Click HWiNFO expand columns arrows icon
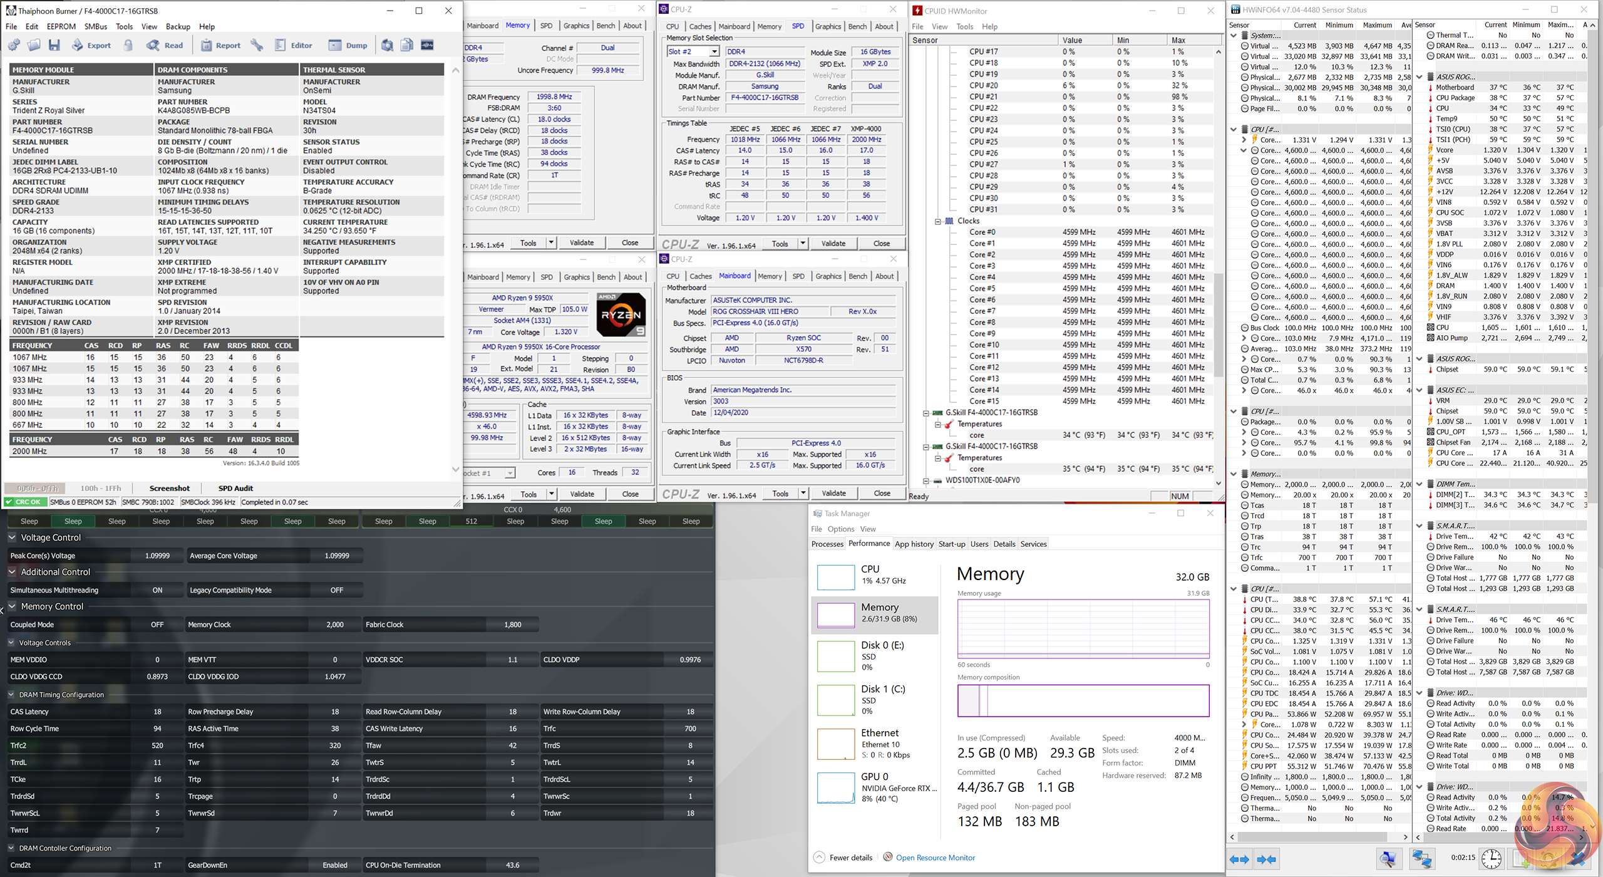Image resolution: width=1603 pixels, height=877 pixels. 1239,859
